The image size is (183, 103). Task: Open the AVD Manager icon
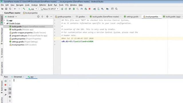(x=98, y=9)
